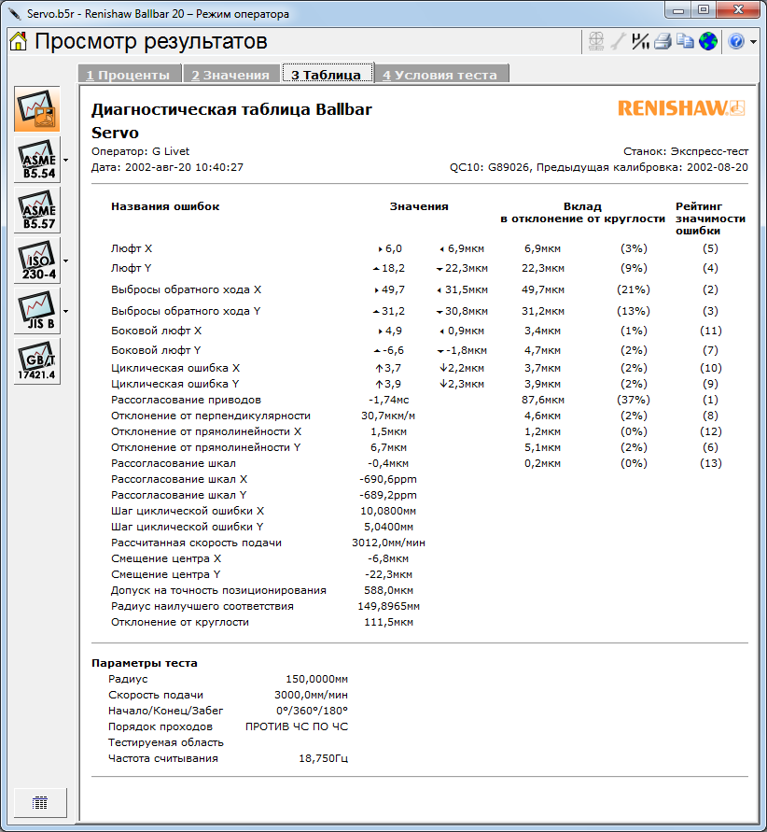Click the greyed wrench toolbar icon

click(618, 41)
